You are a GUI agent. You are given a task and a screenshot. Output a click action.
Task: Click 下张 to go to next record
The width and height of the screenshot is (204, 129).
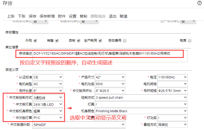point(22,16)
